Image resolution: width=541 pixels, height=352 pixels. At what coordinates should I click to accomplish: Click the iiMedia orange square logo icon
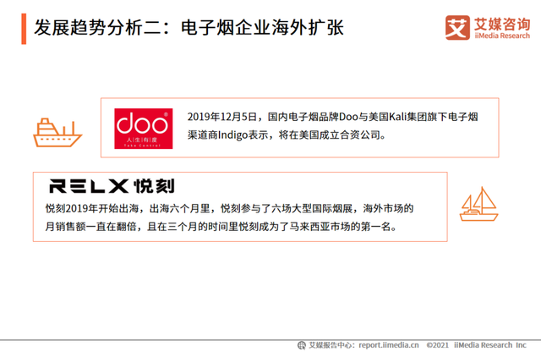point(457,25)
